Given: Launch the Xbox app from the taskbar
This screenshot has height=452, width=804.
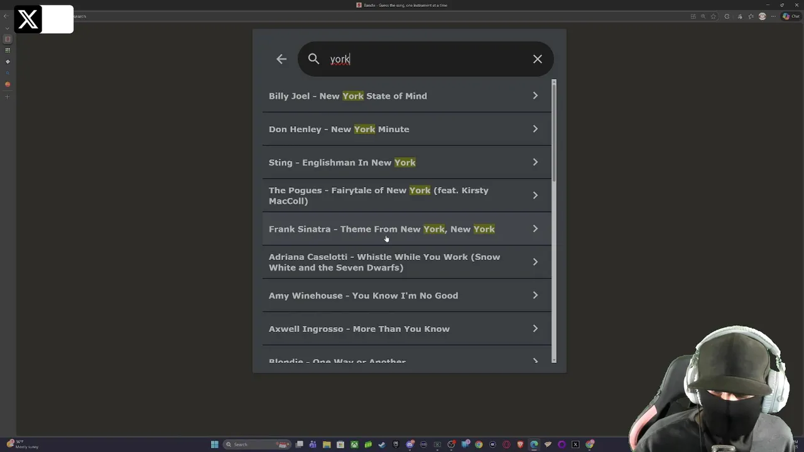Looking at the screenshot, I should [x=354, y=444].
